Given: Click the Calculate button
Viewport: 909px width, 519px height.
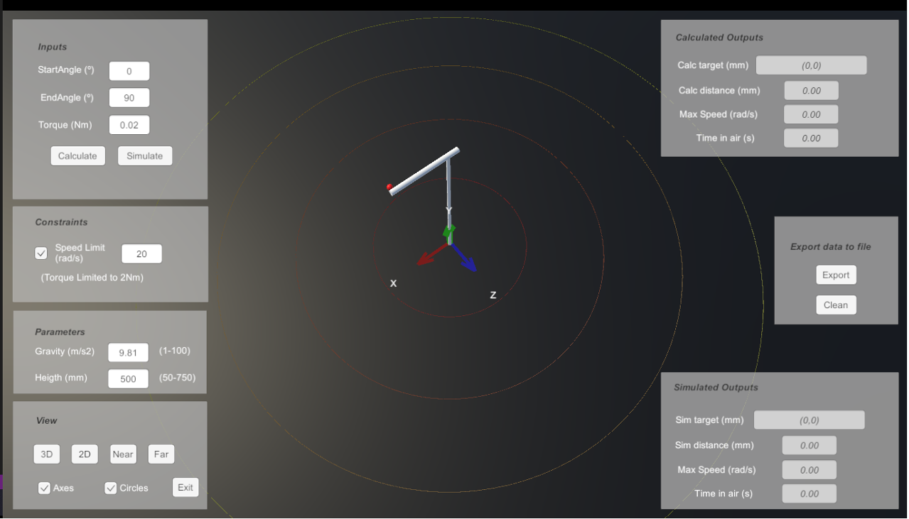Looking at the screenshot, I should pyautogui.click(x=77, y=155).
